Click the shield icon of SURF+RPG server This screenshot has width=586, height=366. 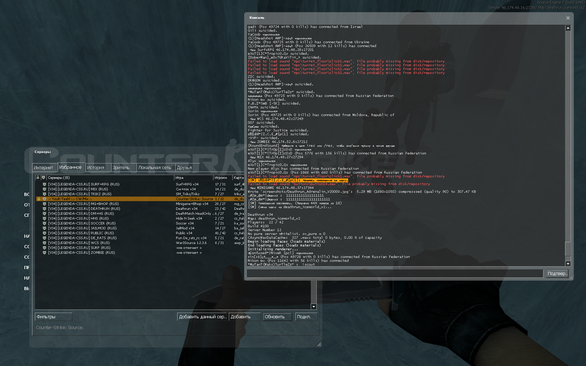pos(44,184)
